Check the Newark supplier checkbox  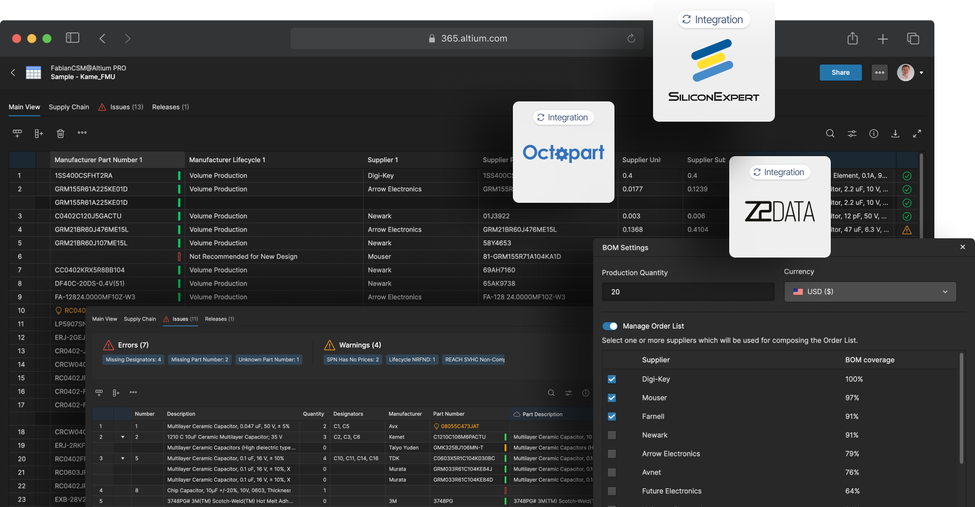[612, 435]
